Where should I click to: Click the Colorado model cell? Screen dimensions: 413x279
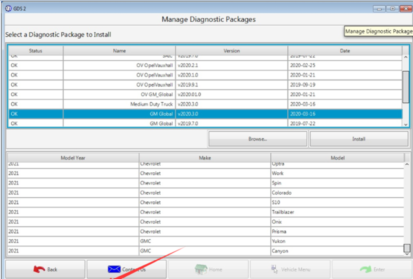click(x=337, y=193)
